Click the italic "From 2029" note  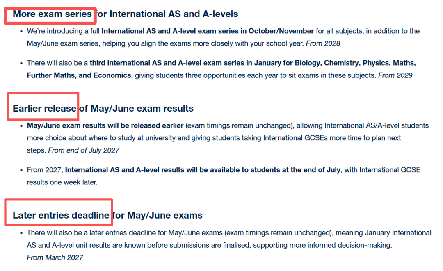coord(395,75)
